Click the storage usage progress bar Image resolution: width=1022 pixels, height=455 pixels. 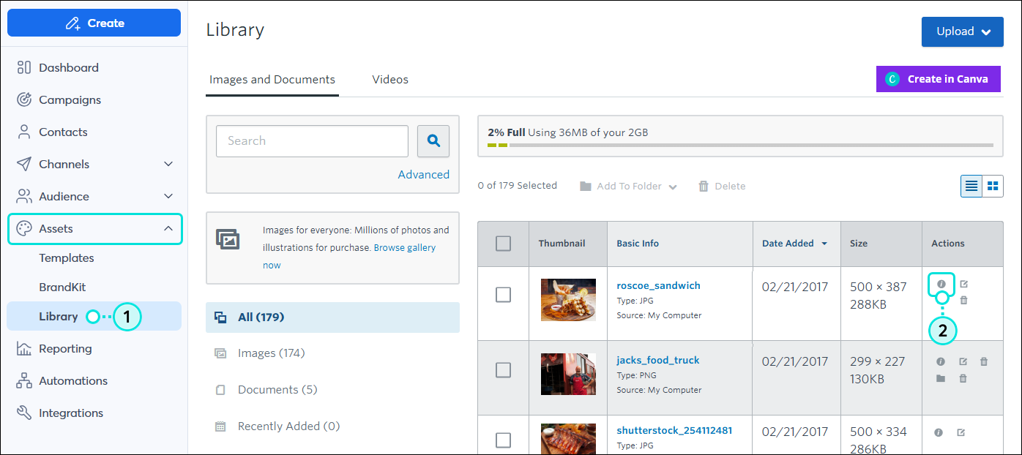click(x=740, y=145)
